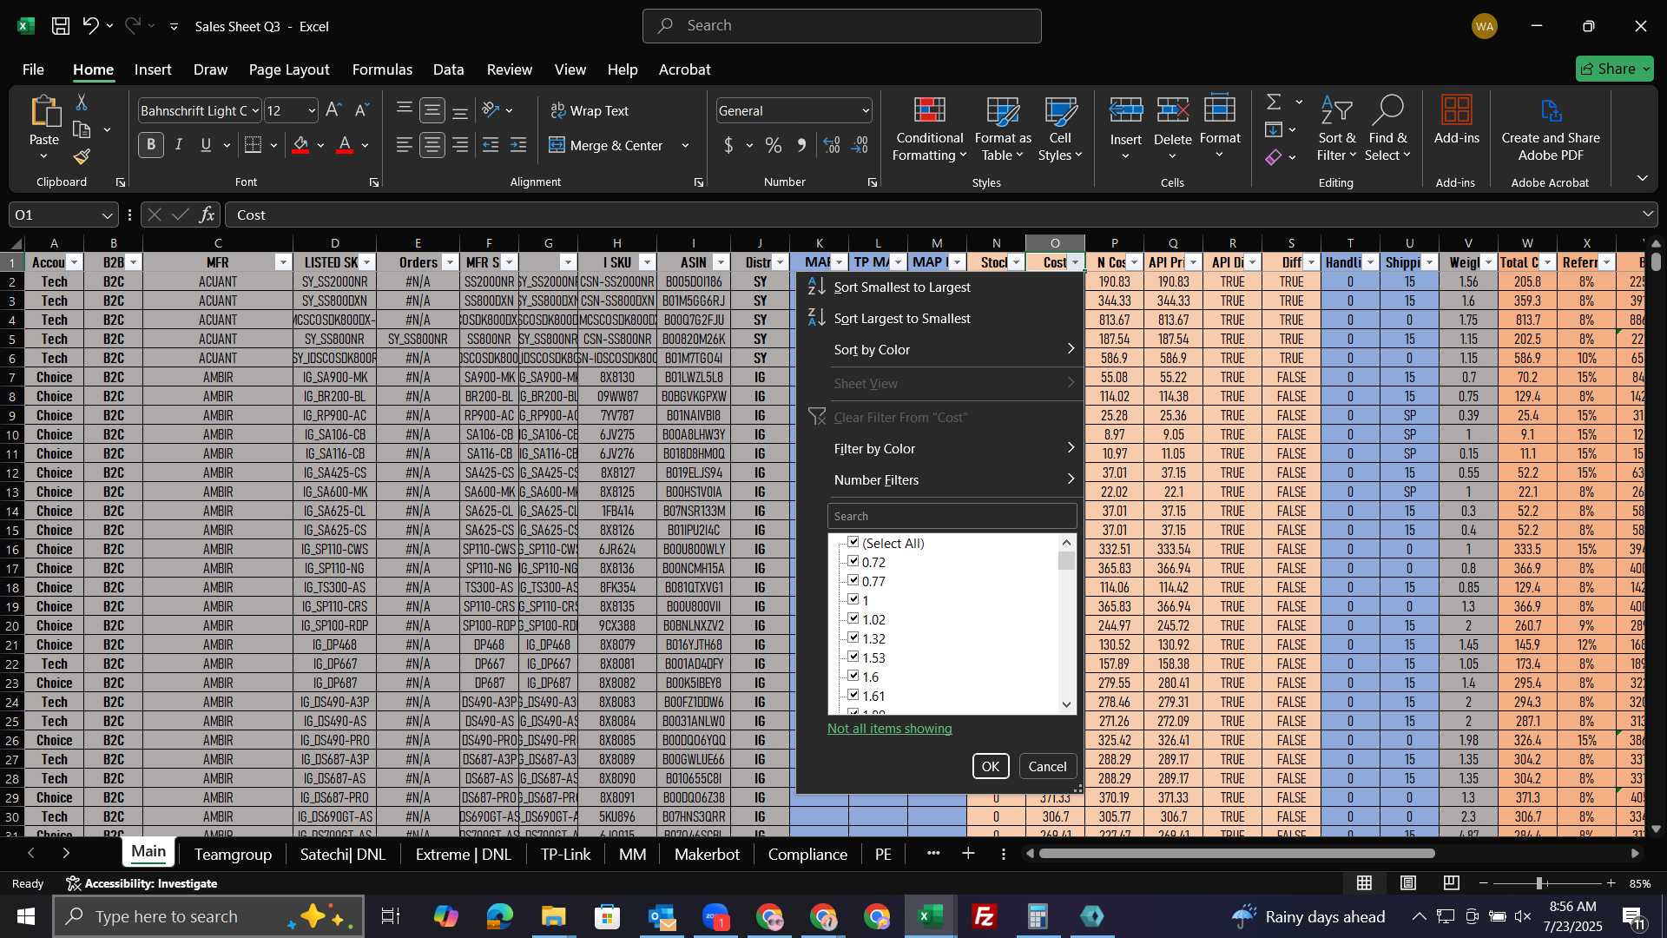Viewport: 1667px width, 938px height.
Task: Click insert function fx icon
Action: pyautogui.click(x=207, y=215)
